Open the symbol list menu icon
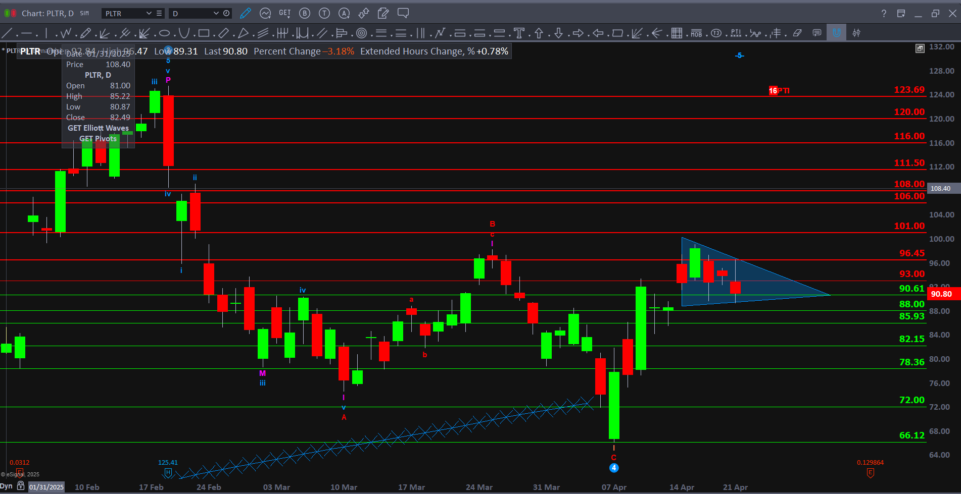This screenshot has height=494, width=961. pyautogui.click(x=159, y=13)
